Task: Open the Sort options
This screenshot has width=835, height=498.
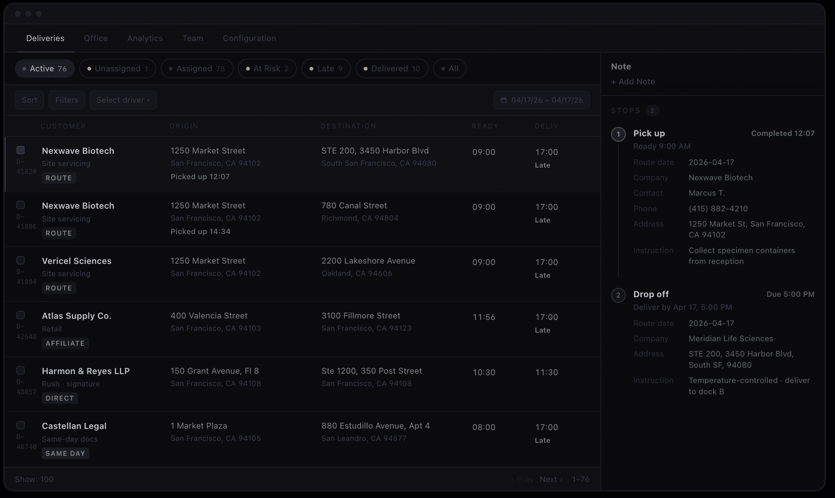Action: [x=29, y=100]
